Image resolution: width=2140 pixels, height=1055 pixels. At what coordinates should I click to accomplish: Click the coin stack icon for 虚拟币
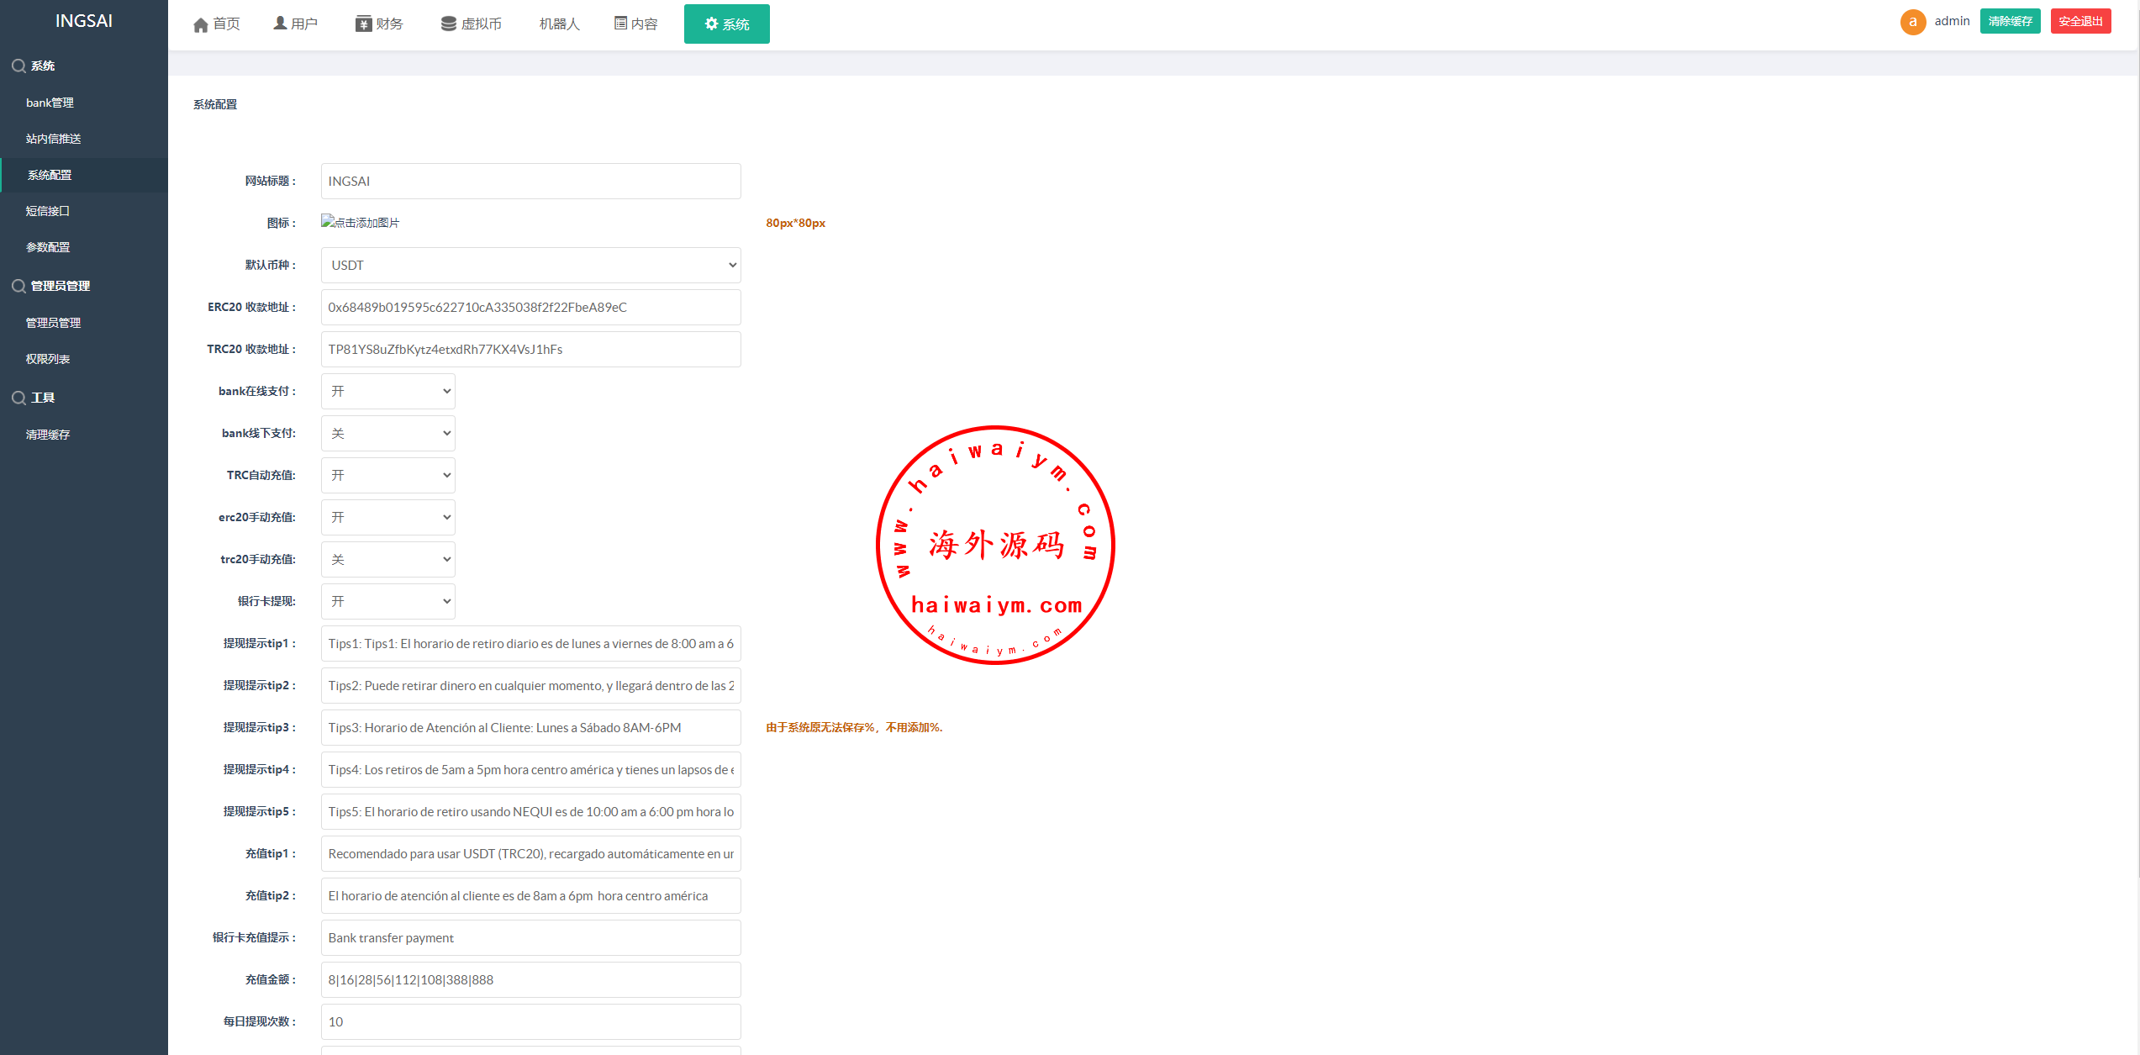click(x=448, y=24)
